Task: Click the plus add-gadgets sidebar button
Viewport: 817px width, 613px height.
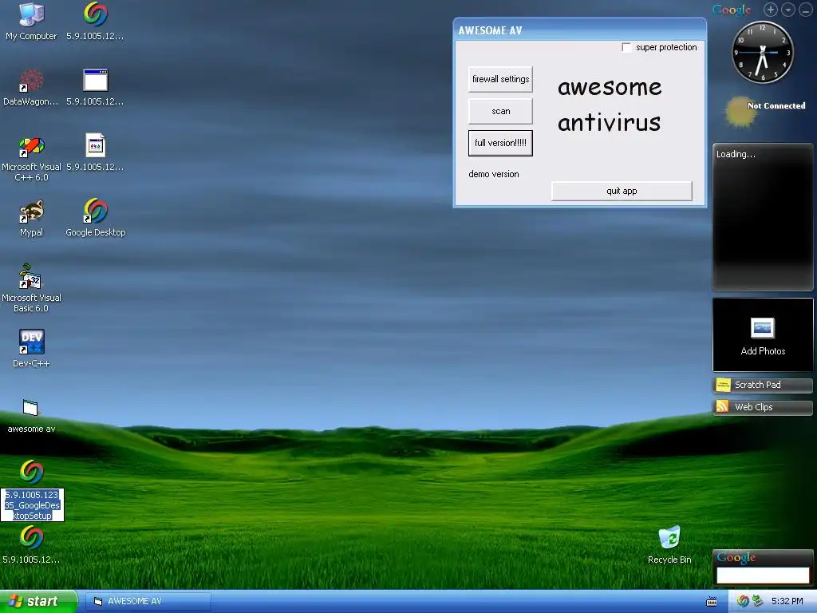Action: click(x=770, y=10)
